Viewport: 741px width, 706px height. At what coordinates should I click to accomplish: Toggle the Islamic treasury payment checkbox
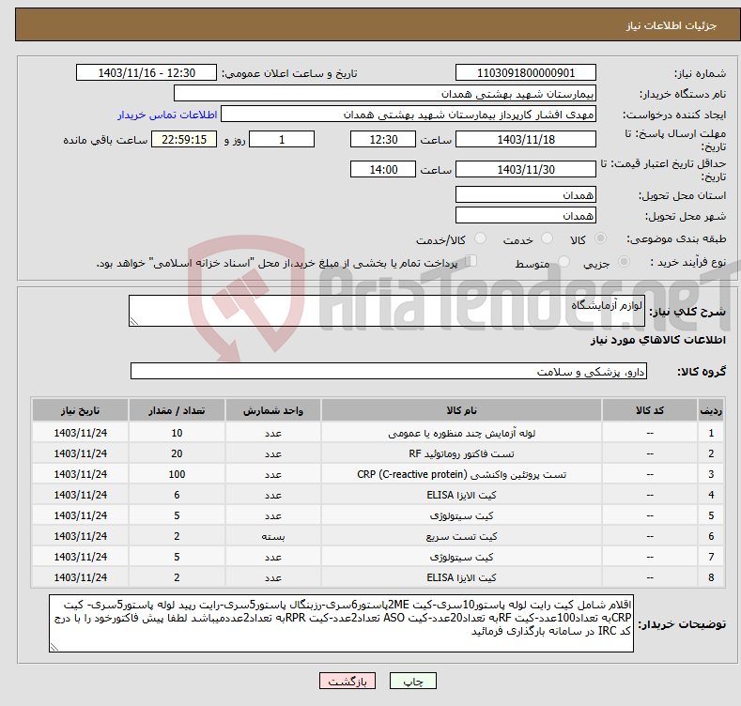click(x=471, y=261)
